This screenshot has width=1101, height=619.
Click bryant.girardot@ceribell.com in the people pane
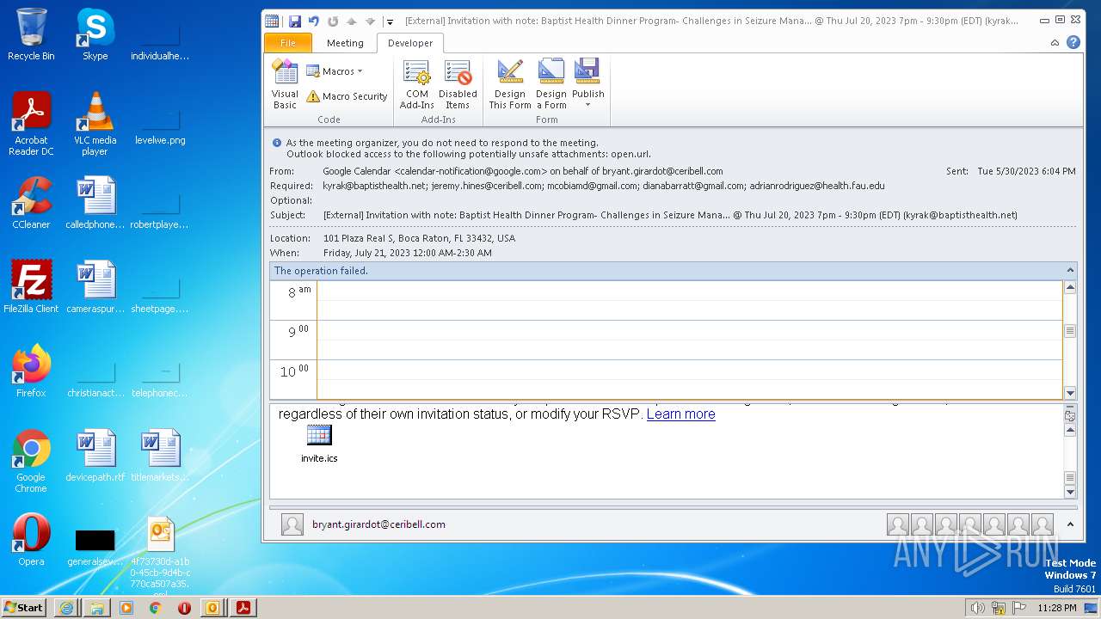(378, 524)
